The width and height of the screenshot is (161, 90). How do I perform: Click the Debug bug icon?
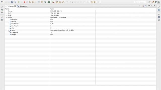pos(45,2)
